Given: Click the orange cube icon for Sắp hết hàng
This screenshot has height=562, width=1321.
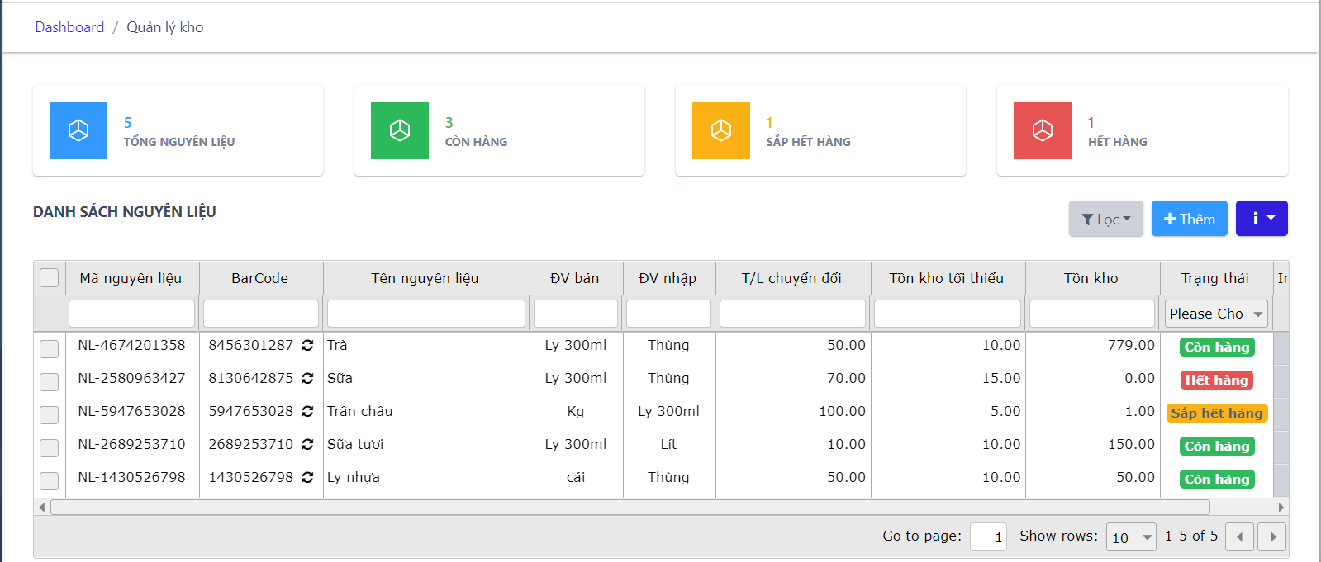Looking at the screenshot, I should point(721,130).
